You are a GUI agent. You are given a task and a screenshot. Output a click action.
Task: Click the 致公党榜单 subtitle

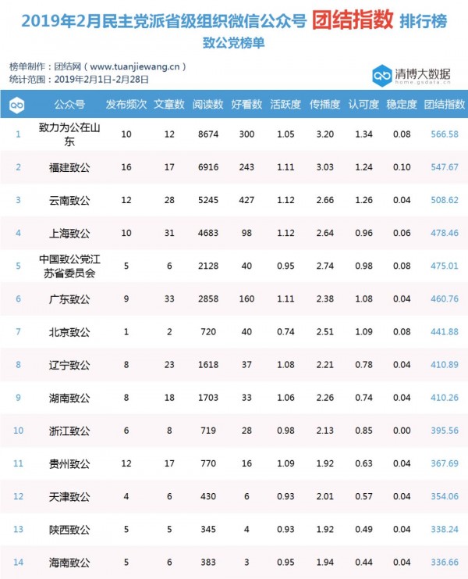tap(234, 43)
